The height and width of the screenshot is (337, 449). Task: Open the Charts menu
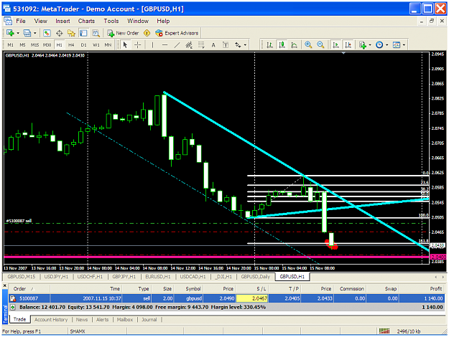pos(86,21)
